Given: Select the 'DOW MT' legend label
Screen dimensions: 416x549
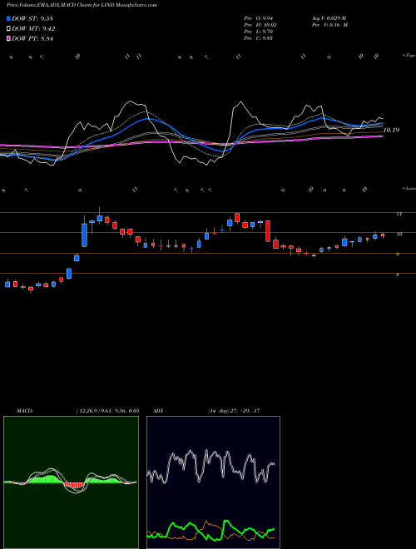Looking at the screenshot, I should [x=33, y=29].
